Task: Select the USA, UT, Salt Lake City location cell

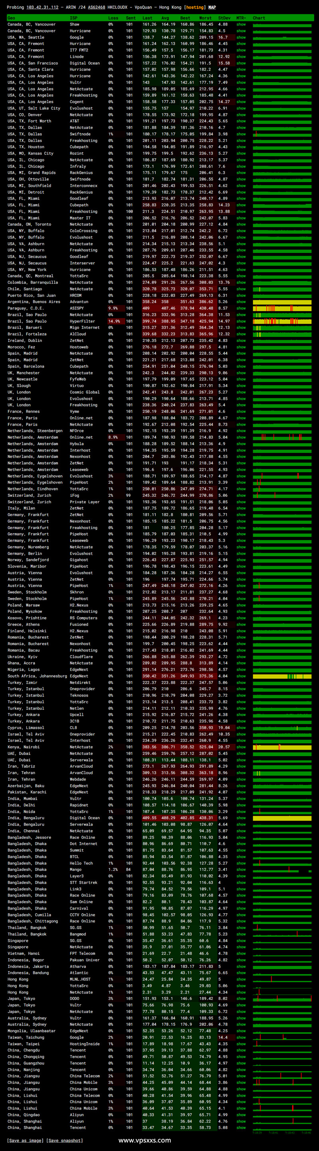Action: point(34,108)
